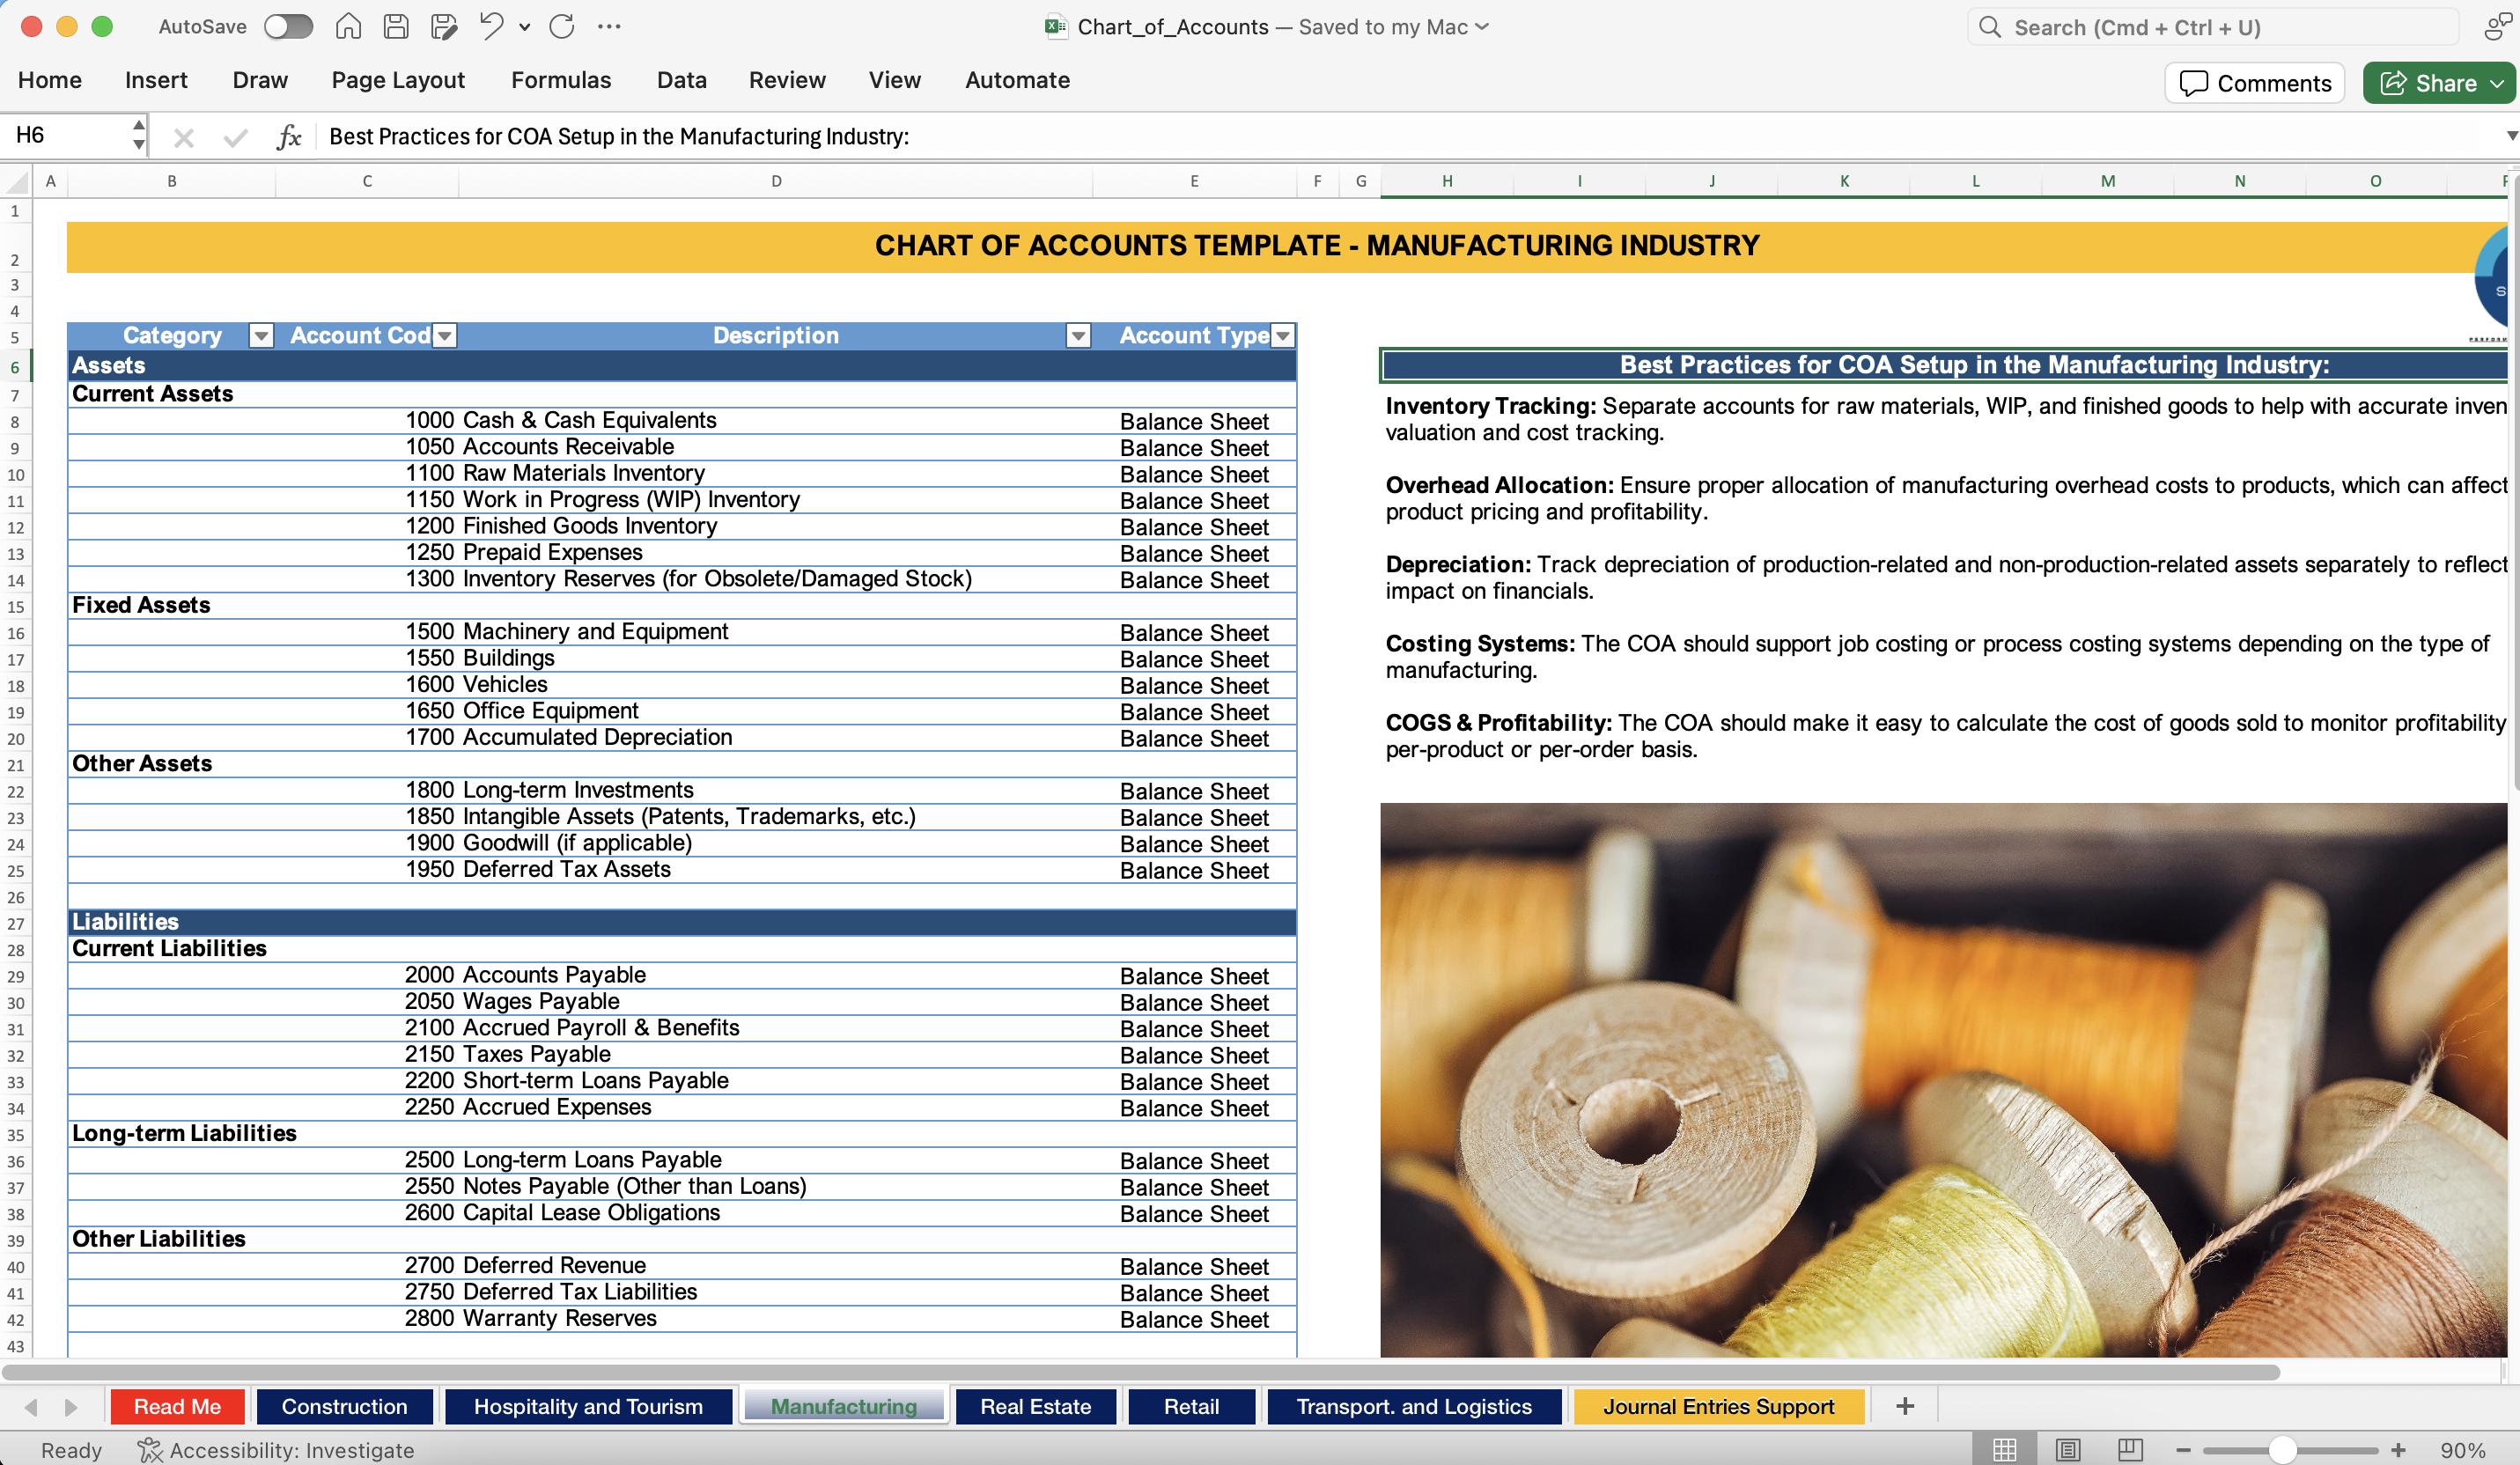Image resolution: width=2520 pixels, height=1465 pixels.
Task: Click the thread spools picture
Action: [x=1945, y=1080]
